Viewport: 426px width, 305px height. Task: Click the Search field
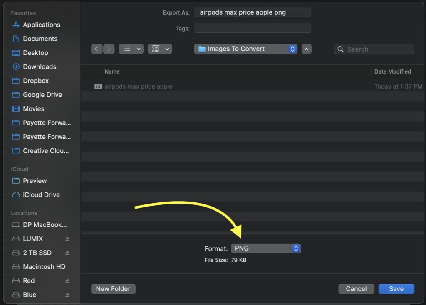tap(374, 49)
